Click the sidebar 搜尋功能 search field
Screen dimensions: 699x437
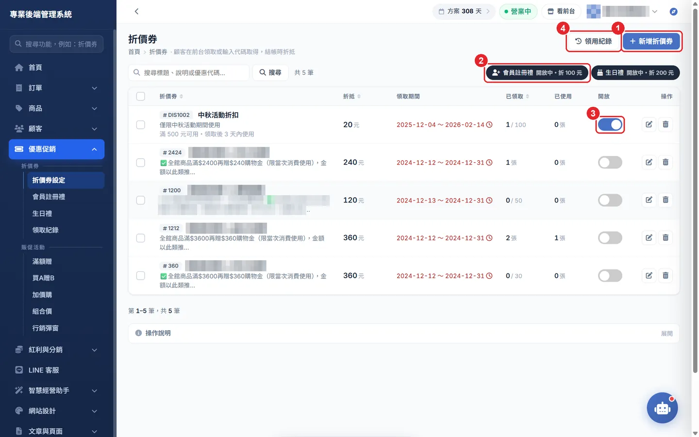point(56,44)
